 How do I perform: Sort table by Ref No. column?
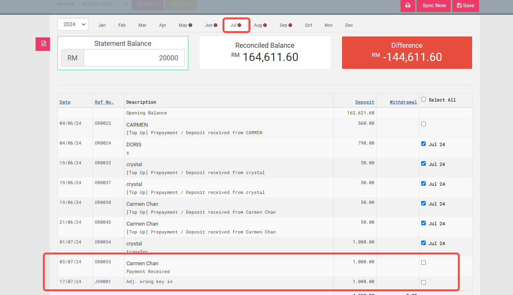click(x=104, y=102)
